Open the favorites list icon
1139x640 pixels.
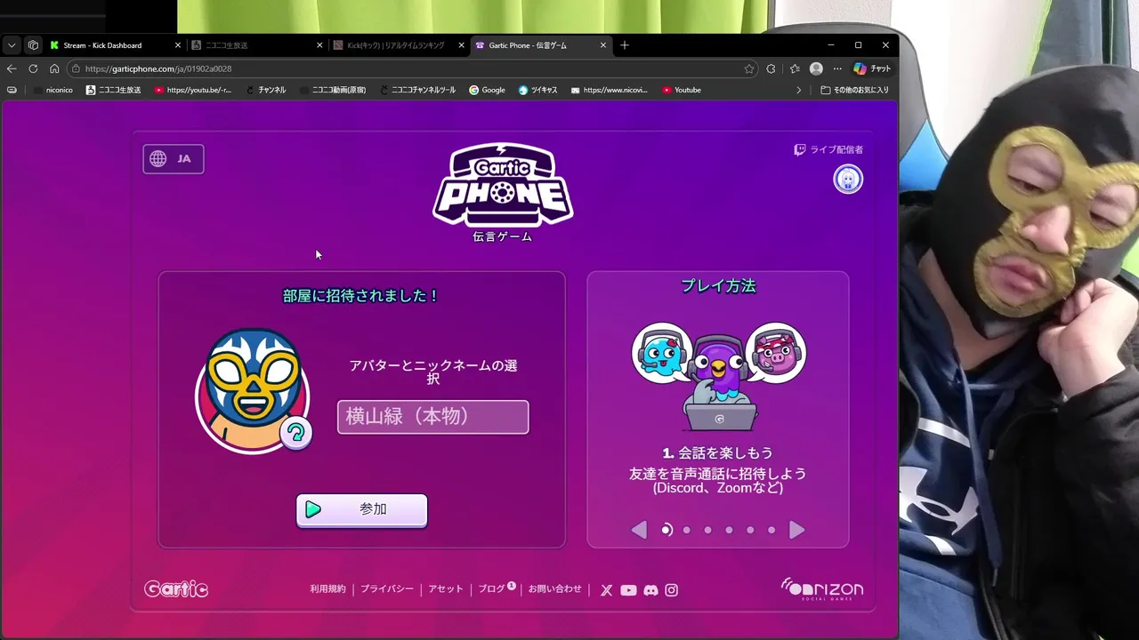pos(795,68)
